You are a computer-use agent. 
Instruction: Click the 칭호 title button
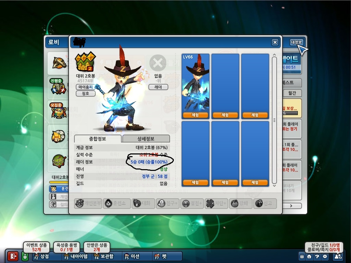tap(85, 93)
